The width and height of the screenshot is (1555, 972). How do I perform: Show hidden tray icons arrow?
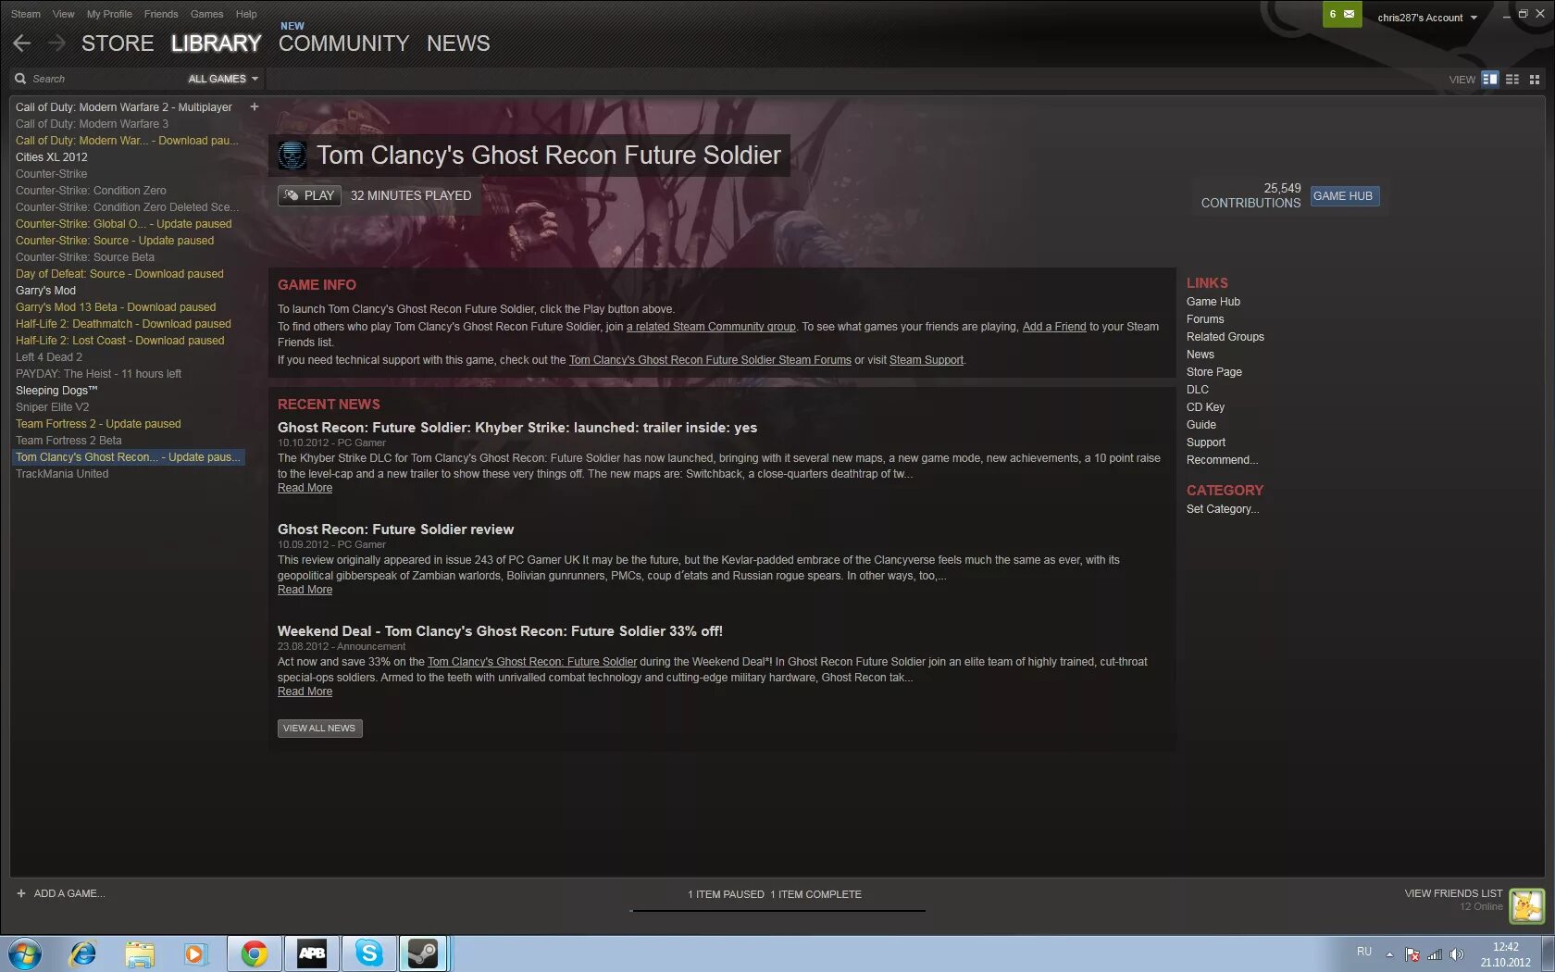(x=1389, y=954)
